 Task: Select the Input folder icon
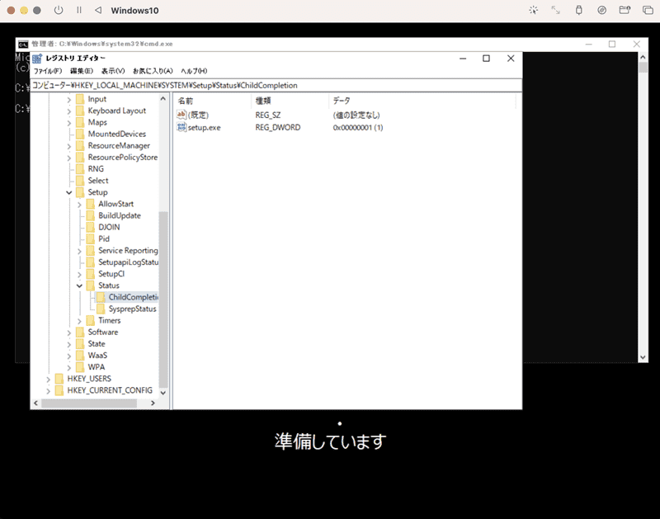[x=80, y=99]
